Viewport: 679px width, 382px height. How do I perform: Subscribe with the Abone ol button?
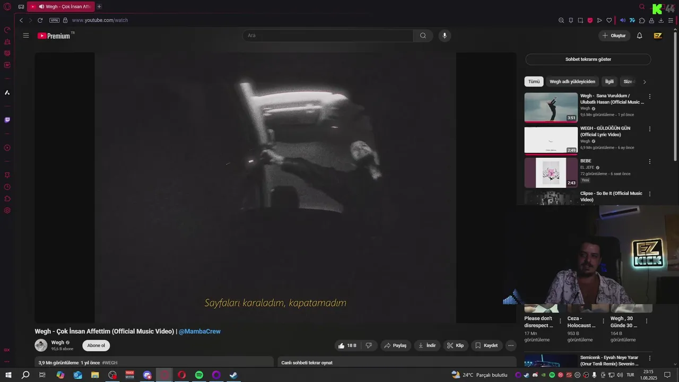[96, 345]
